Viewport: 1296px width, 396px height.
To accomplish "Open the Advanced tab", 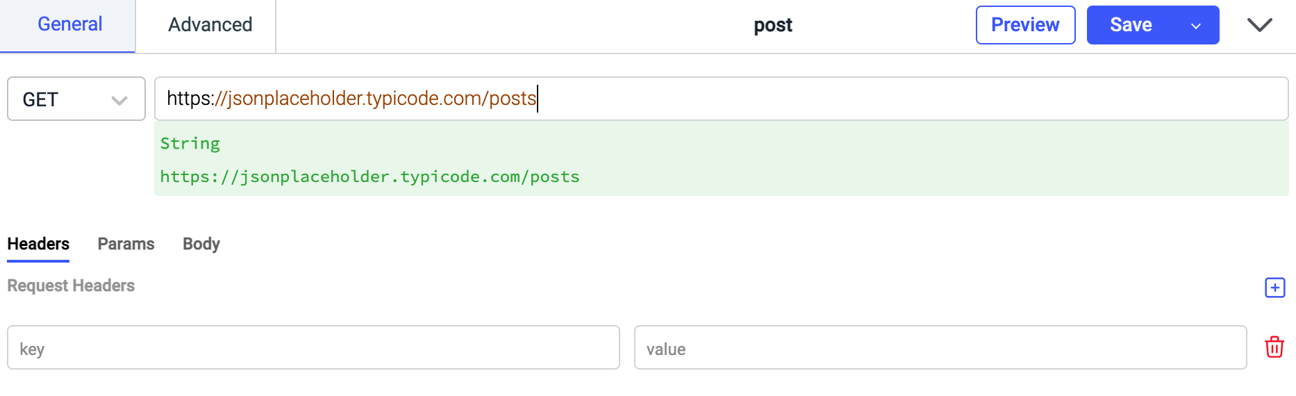I will coord(210,25).
